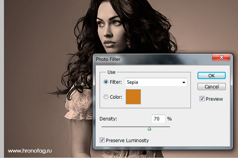Viewport: 238px width, 158px height.
Task: Click the Density slider track near its right end
Action: pos(166,127)
